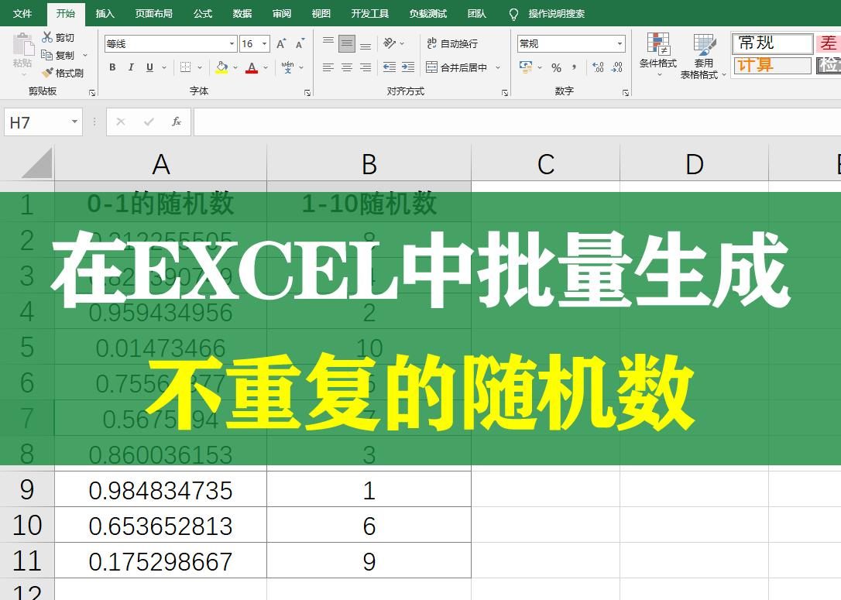Open the font size dropdown showing 16
Screen dimensions: 841x600
265,44
